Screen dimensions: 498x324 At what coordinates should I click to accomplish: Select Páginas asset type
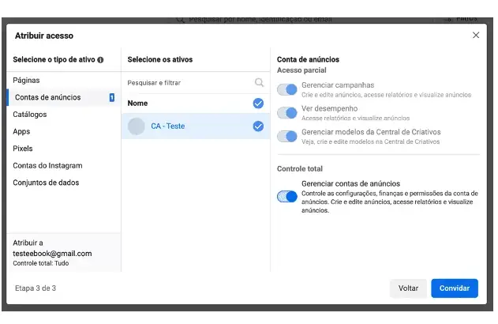26,80
